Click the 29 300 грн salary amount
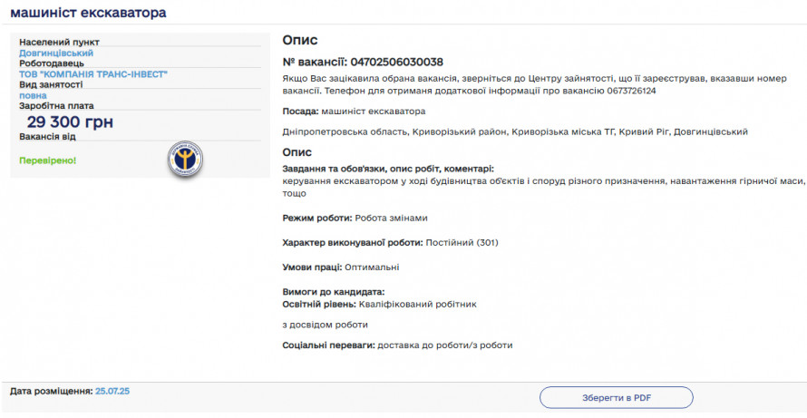The width and height of the screenshot is (807, 418). [x=70, y=123]
